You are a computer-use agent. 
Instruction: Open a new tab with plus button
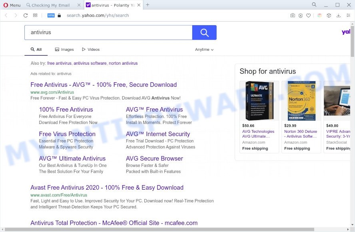tap(148, 4)
